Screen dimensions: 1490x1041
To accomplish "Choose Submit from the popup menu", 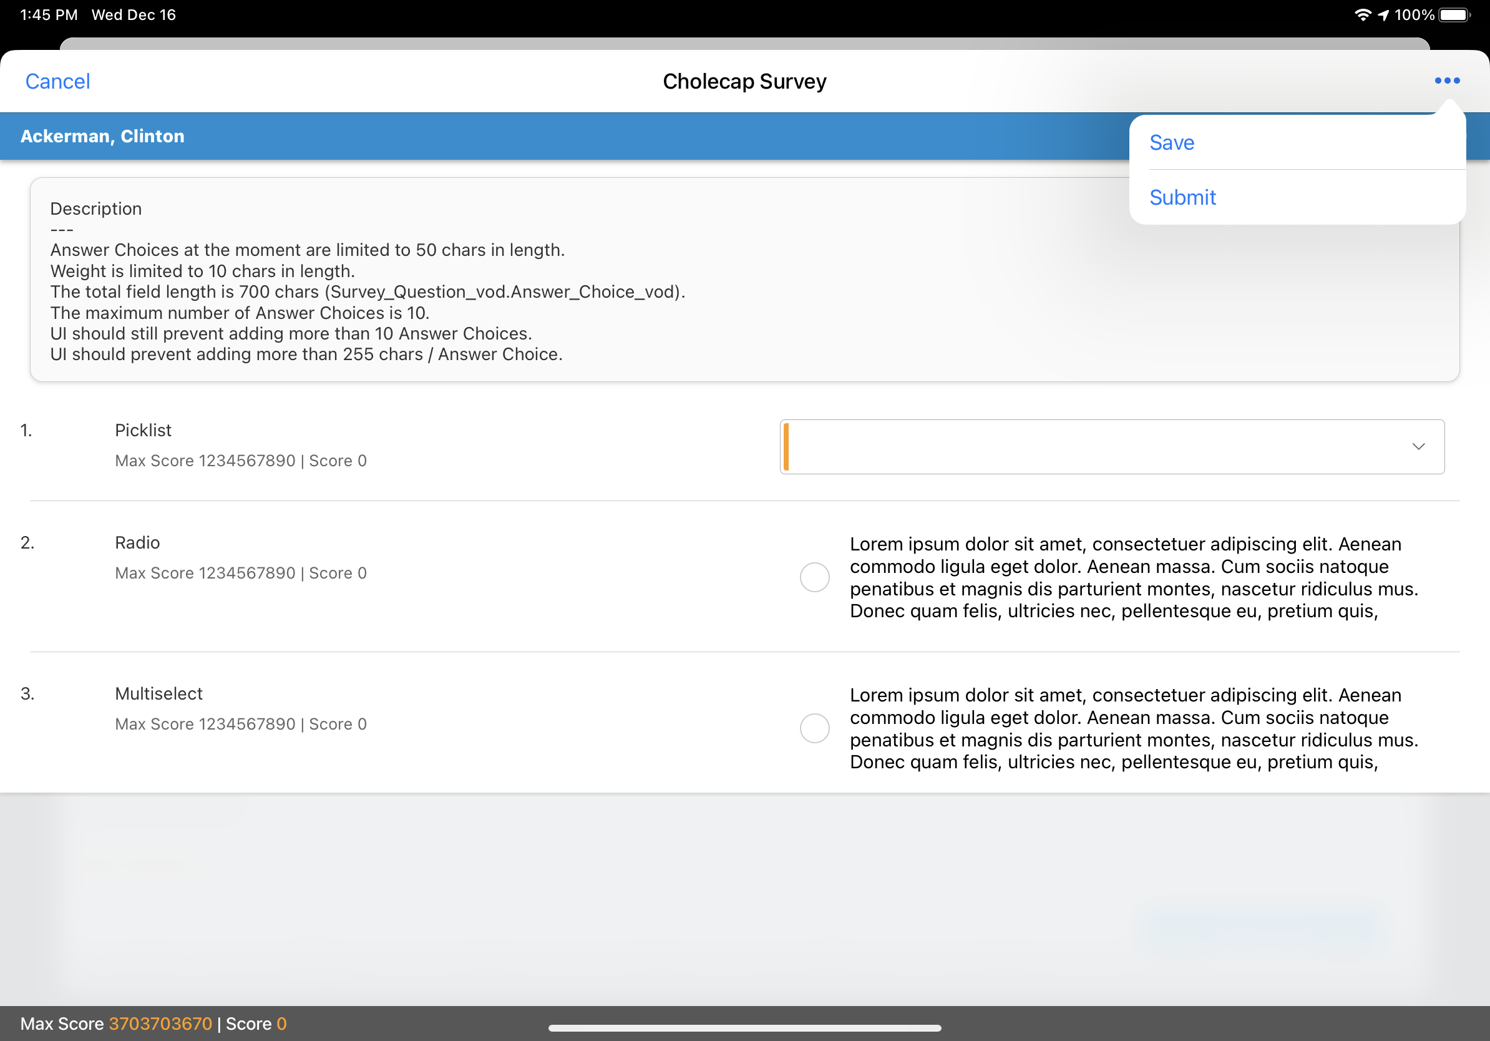I will click(x=1182, y=197).
